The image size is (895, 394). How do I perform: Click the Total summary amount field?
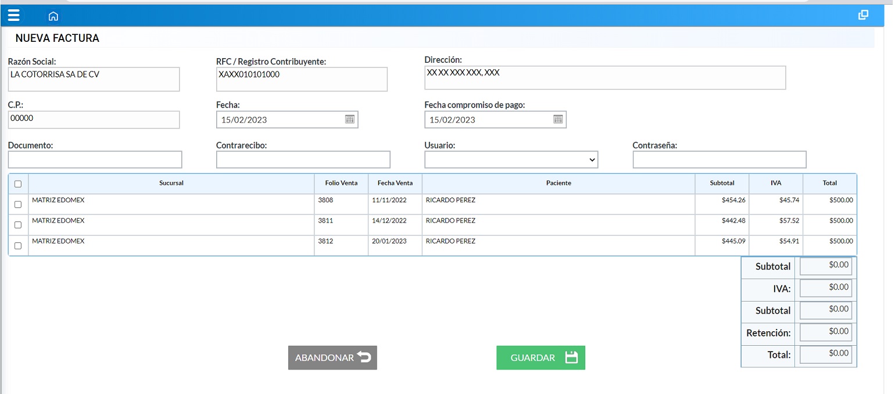pos(826,354)
